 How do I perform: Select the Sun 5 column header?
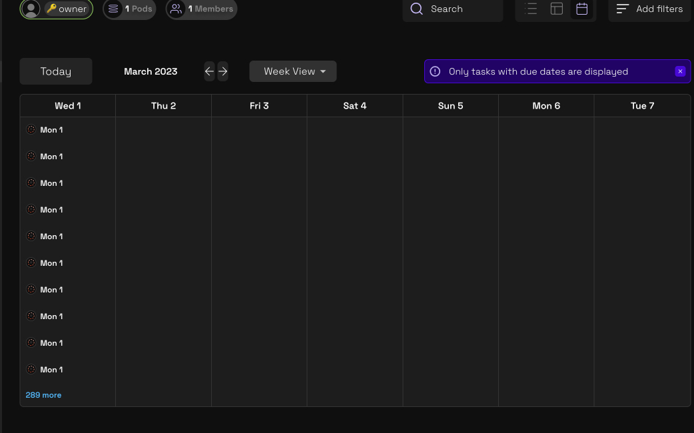(x=451, y=106)
